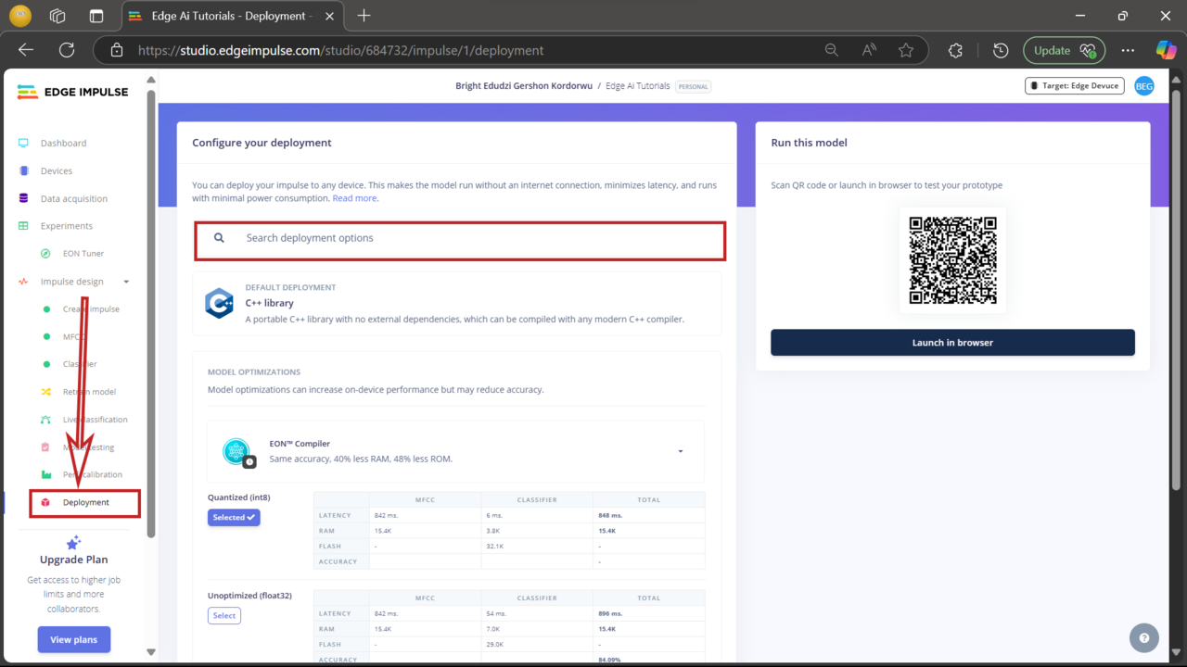The image size is (1187, 667).
Task: Select the C++ library deployment icon
Action: (x=219, y=303)
